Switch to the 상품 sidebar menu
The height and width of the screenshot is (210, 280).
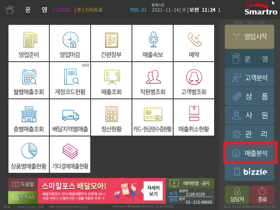click(x=249, y=96)
